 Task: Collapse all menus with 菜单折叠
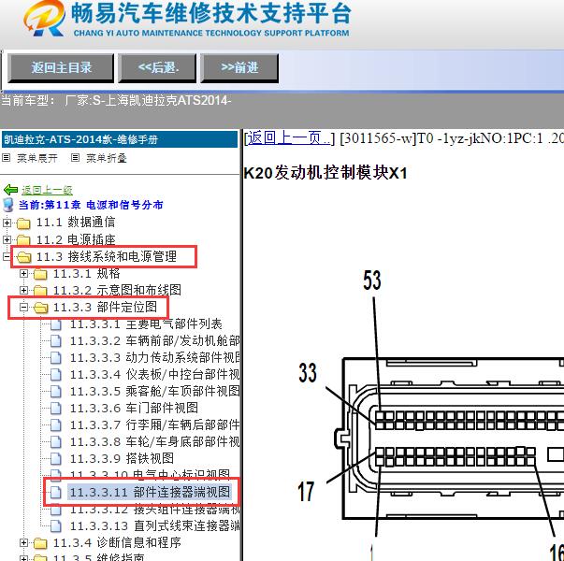[x=106, y=158]
